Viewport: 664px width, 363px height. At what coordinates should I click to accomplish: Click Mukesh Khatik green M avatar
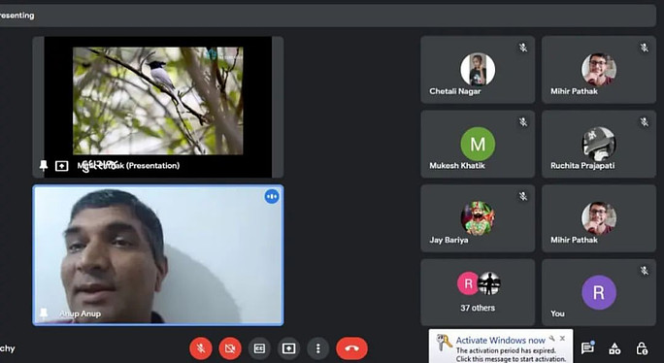pyautogui.click(x=478, y=144)
